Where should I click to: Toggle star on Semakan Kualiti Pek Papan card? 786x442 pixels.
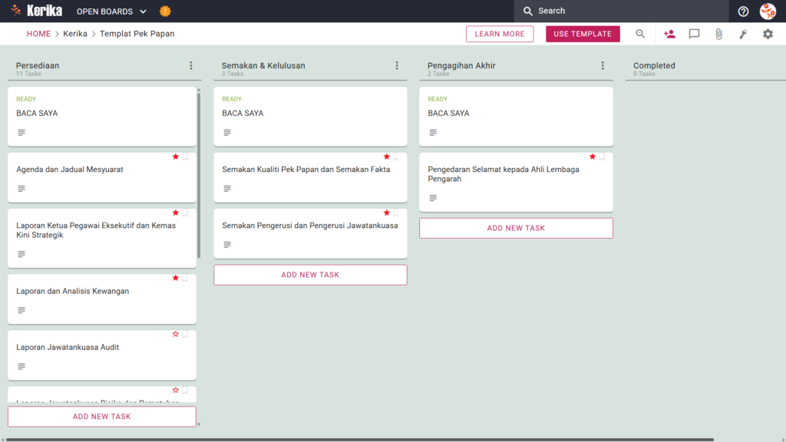(x=387, y=157)
